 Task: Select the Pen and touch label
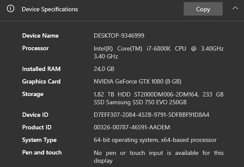42,153
